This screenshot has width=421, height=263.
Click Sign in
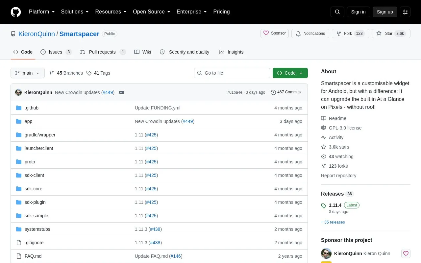coord(358,12)
